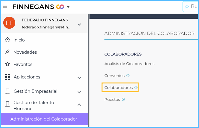Click the Novedades pin icon
The width and height of the screenshot is (199, 128).
(x=7, y=52)
